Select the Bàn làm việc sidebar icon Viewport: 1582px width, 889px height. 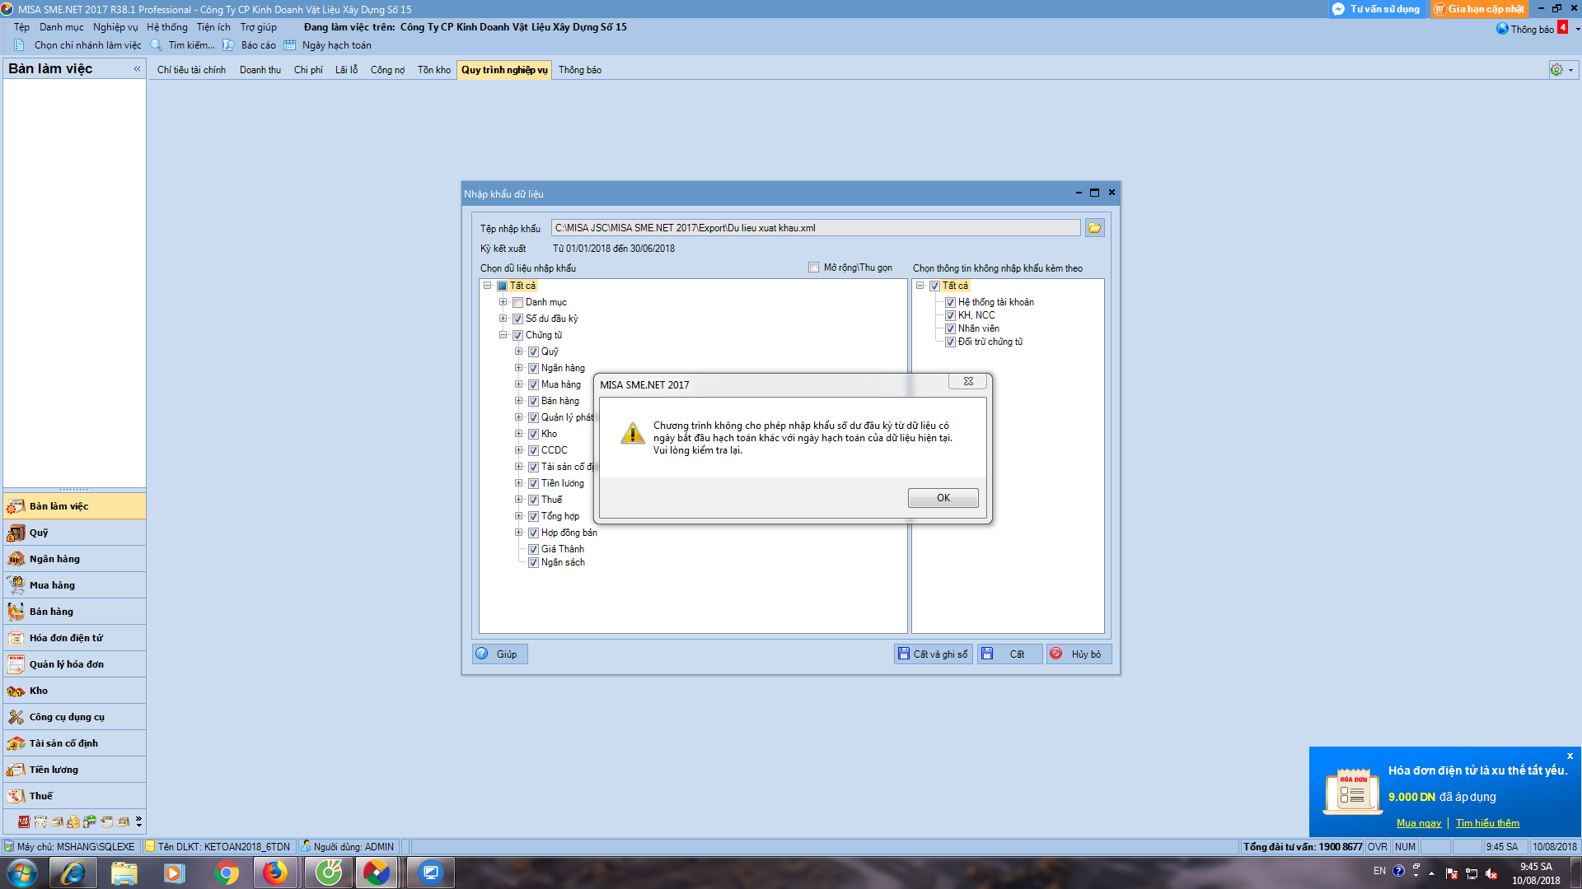[x=16, y=506]
